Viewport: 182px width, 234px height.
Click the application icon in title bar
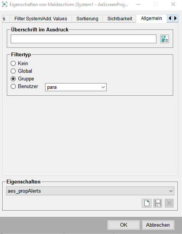[x=5, y=4]
